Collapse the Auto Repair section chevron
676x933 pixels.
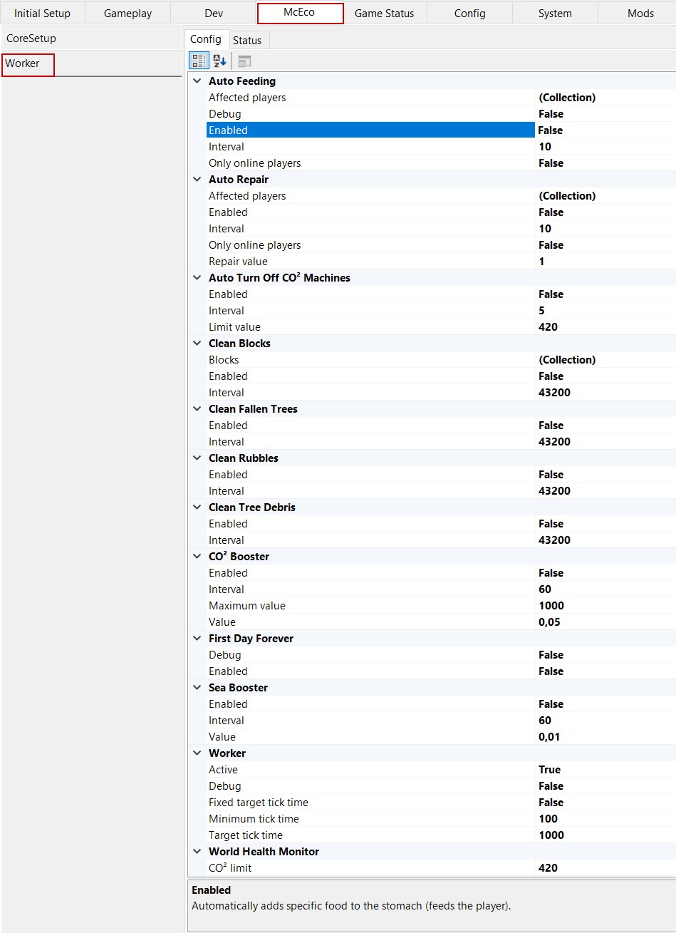(x=197, y=180)
